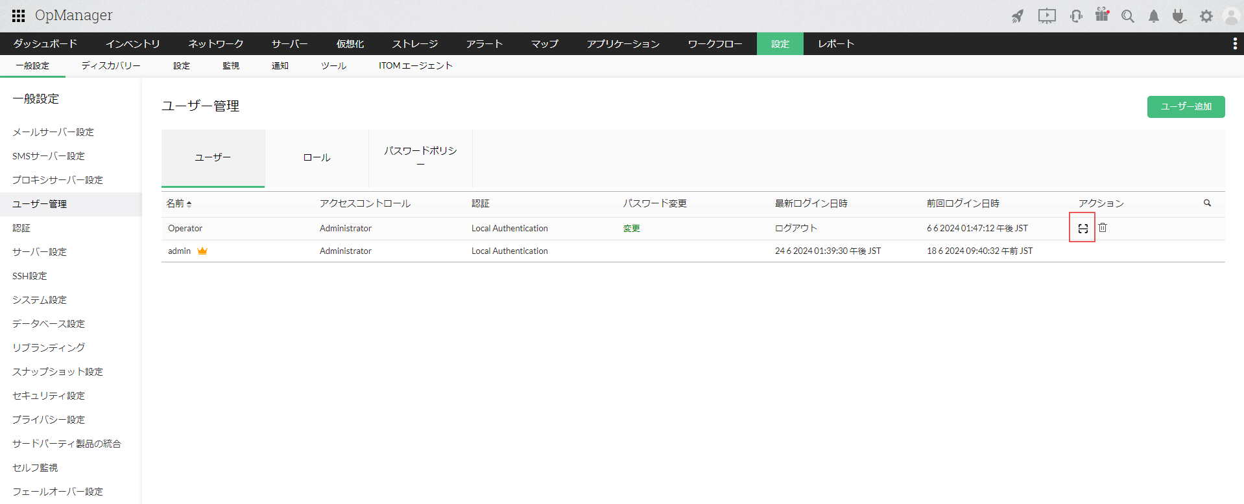This screenshot has height=504, width=1244.
Task: Click the rocket quick-start icon
Action: [1017, 16]
